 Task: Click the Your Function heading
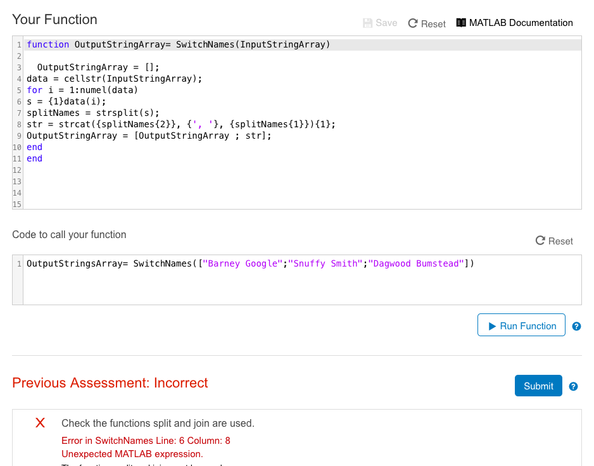click(x=54, y=20)
